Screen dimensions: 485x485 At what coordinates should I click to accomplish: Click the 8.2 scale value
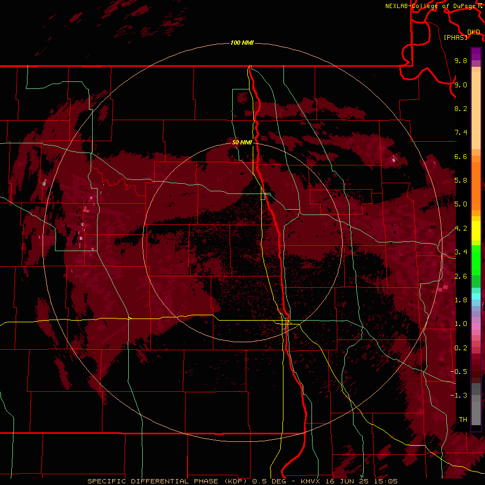[461, 108]
